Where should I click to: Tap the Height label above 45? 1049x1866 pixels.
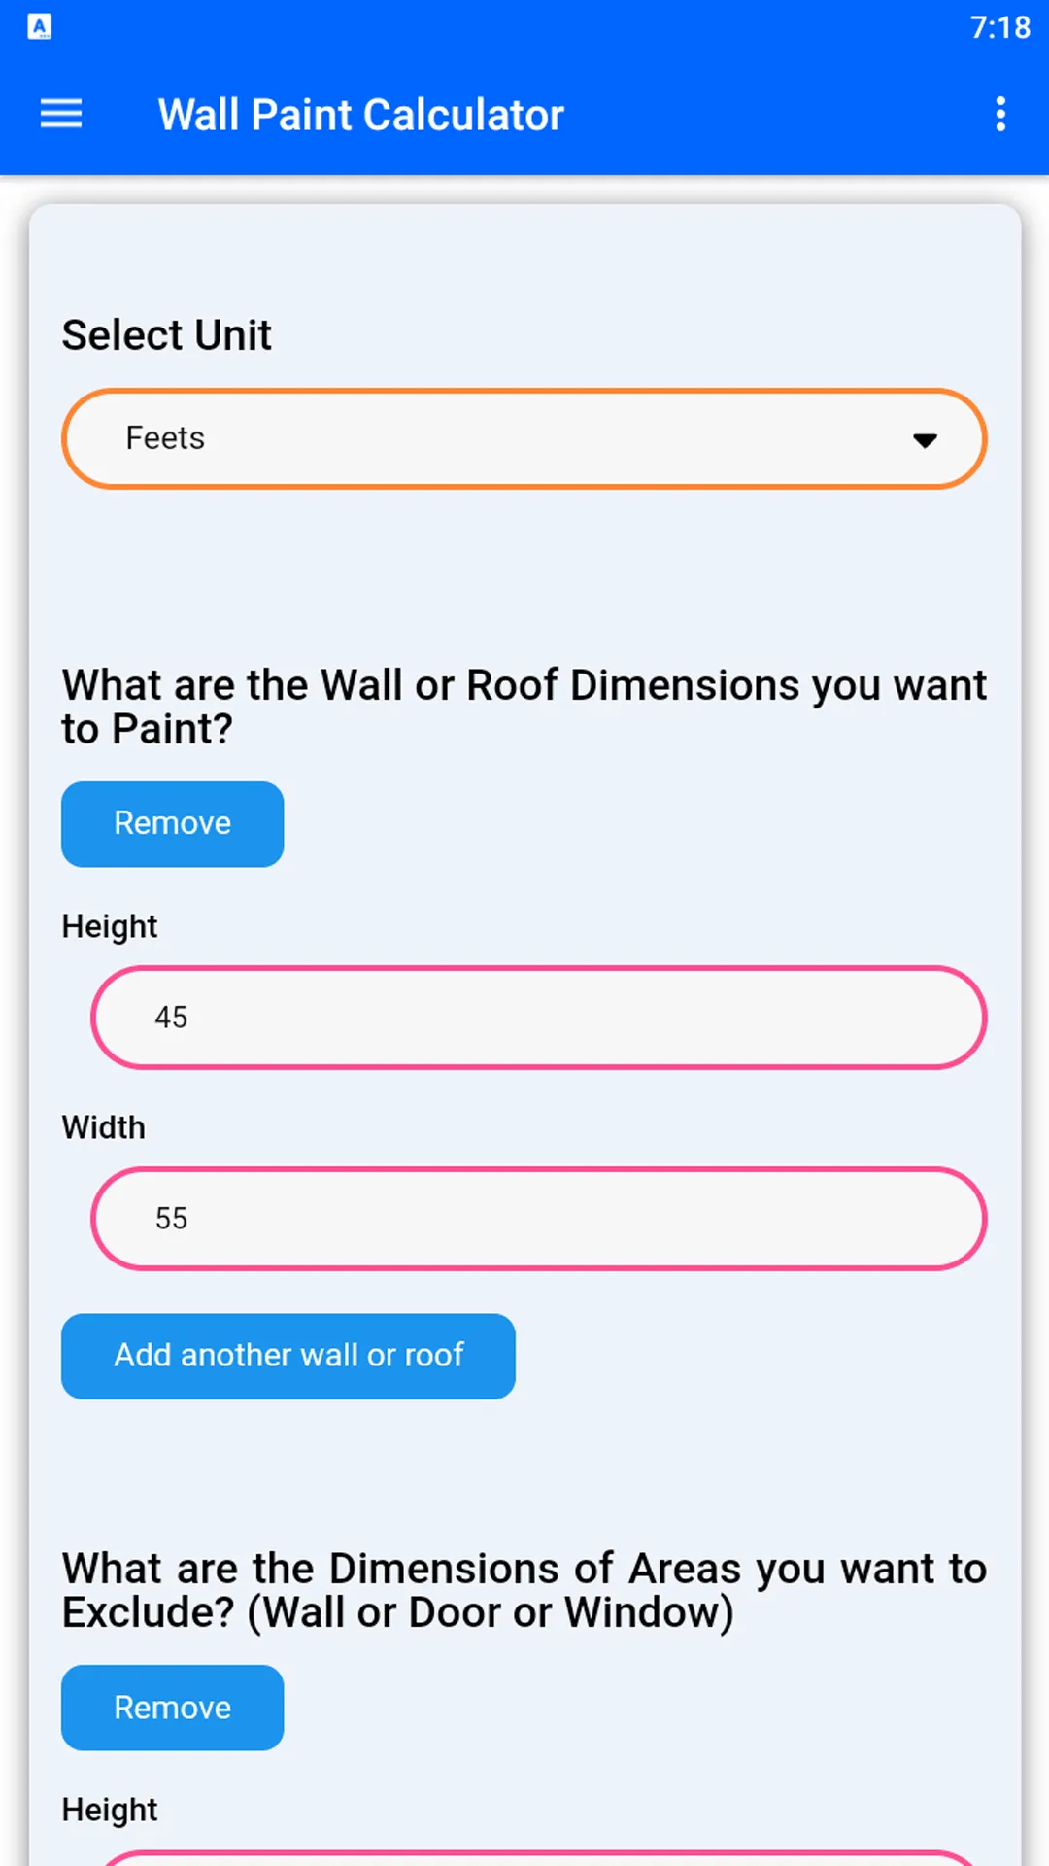click(x=110, y=927)
